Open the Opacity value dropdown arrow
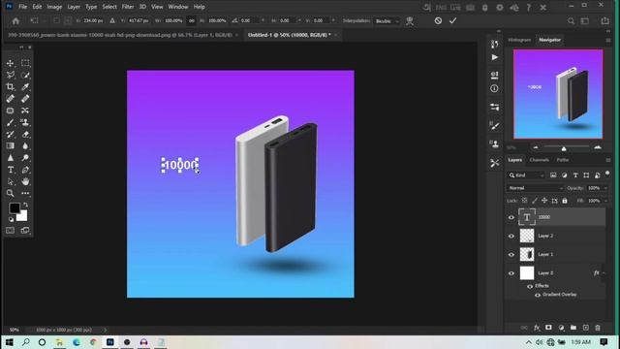This screenshot has width=620, height=349. tap(605, 188)
